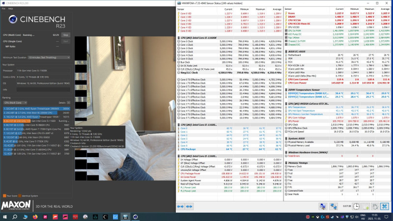
Task: Click the HWiNFO network connection icon
Action: [x=334, y=206]
